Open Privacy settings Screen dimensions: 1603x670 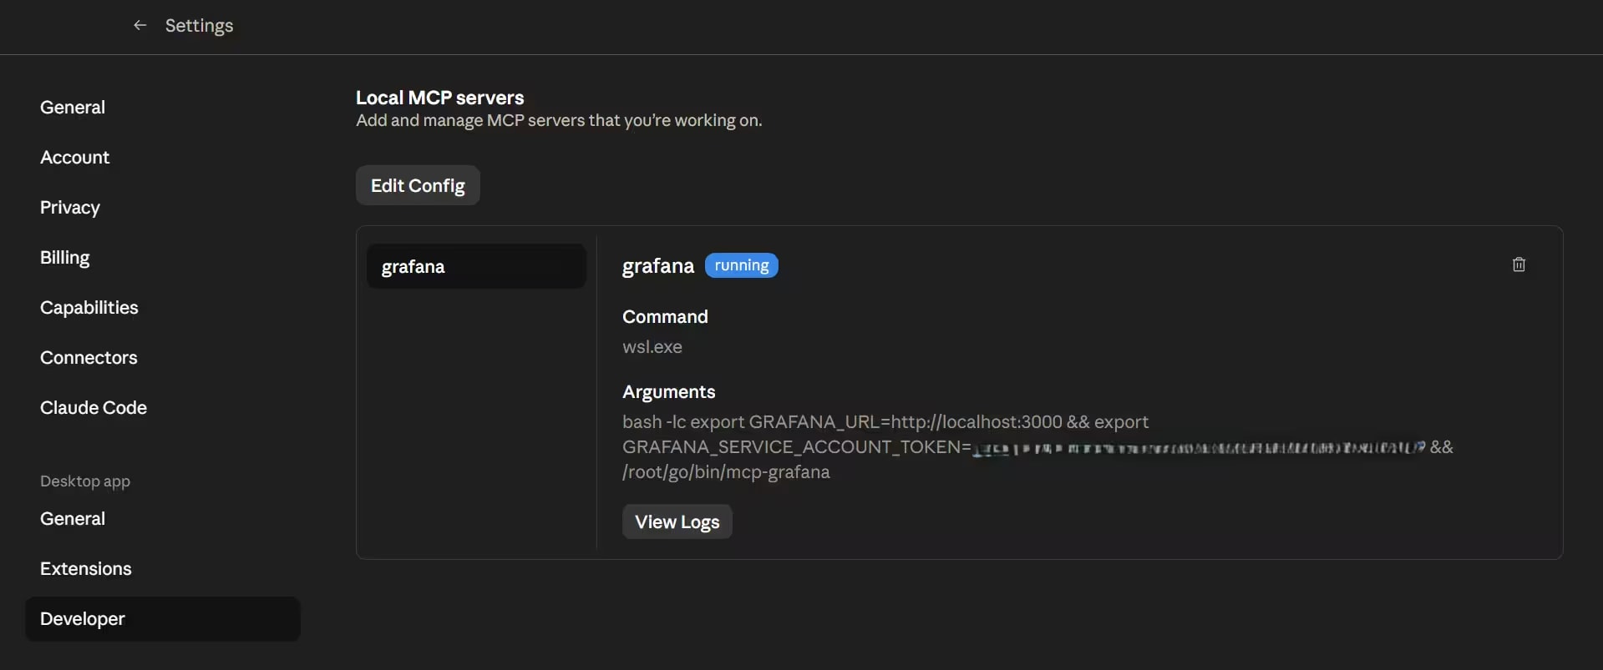pyautogui.click(x=70, y=208)
